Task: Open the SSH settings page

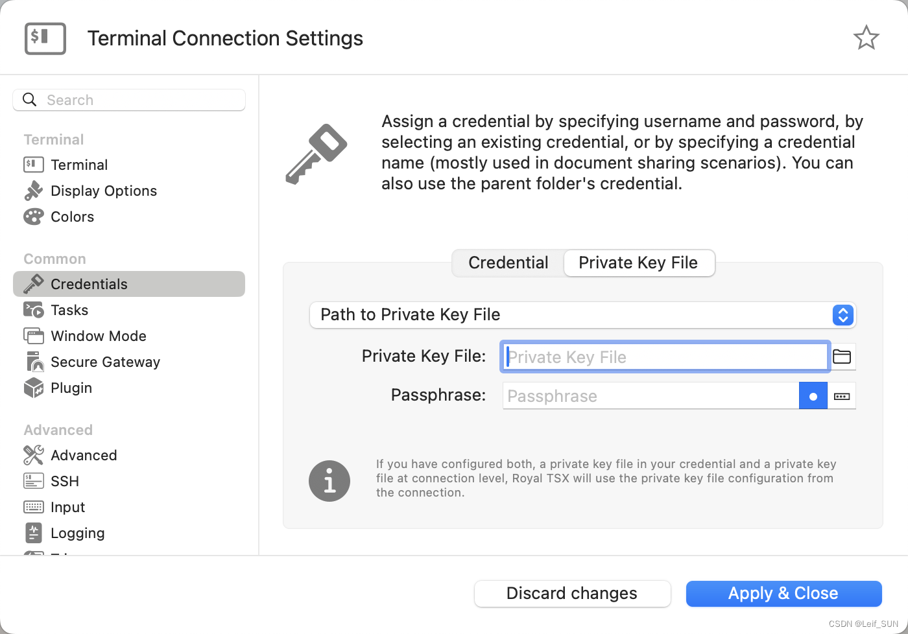Action: (65, 481)
